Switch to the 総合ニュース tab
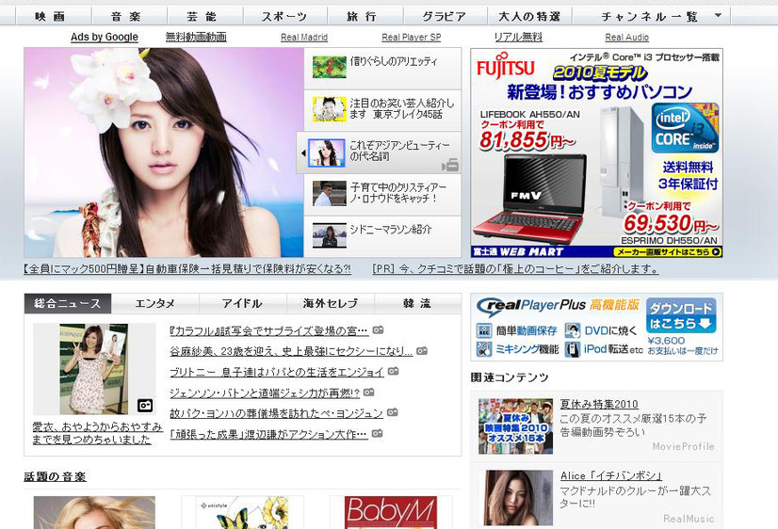This screenshot has height=529, width=778. [x=68, y=303]
